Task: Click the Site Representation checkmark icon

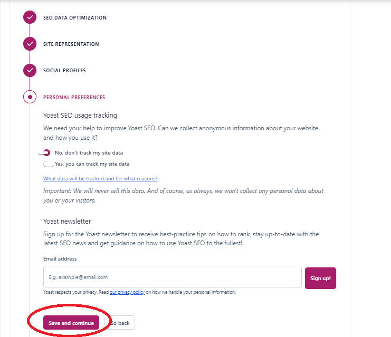Action: pos(30,44)
